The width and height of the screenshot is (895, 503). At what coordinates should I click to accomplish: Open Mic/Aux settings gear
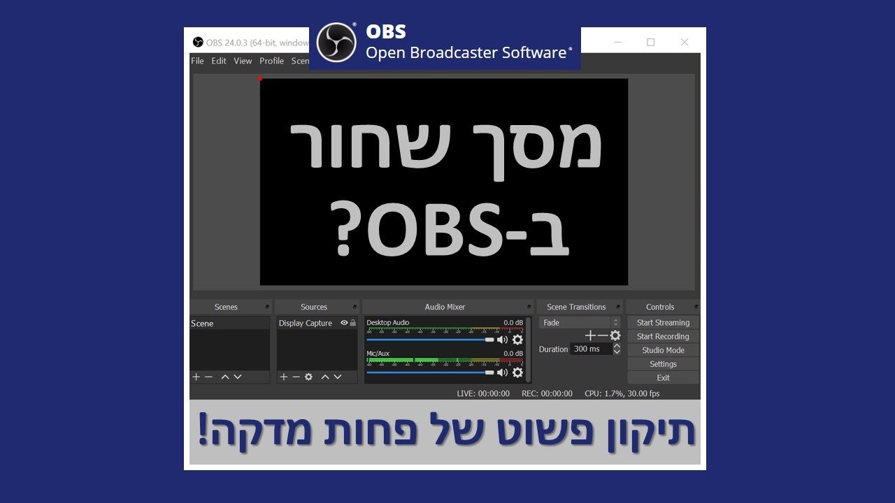pos(517,372)
